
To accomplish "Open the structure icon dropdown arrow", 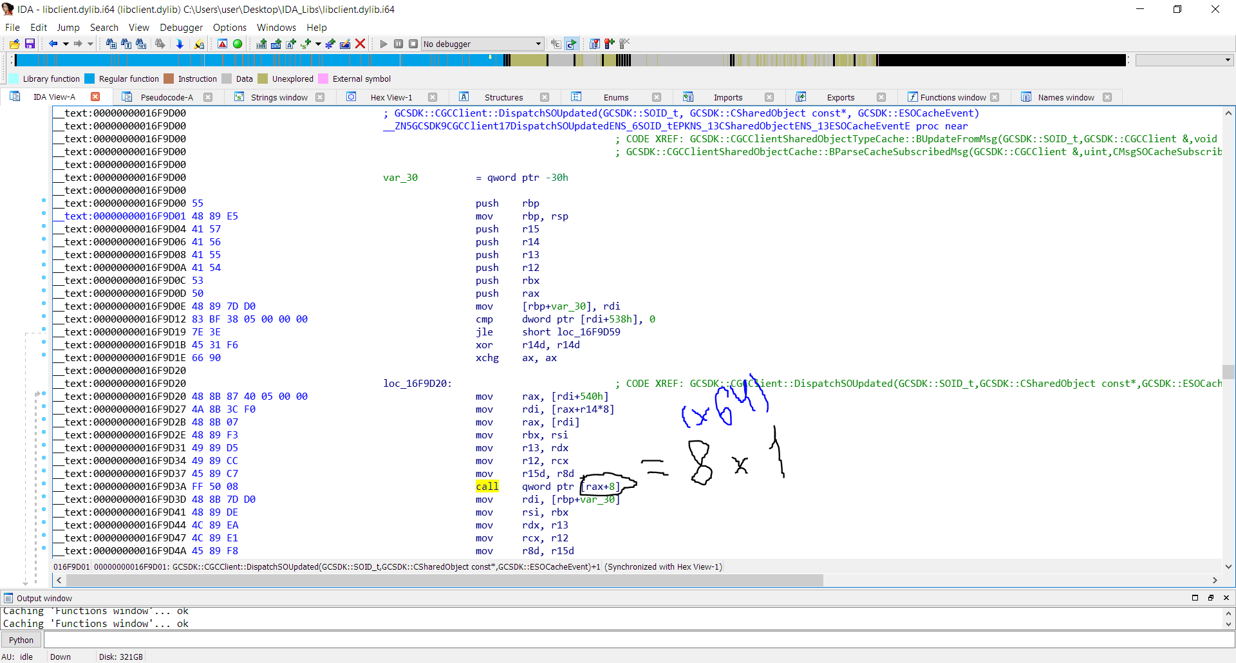I will [318, 44].
